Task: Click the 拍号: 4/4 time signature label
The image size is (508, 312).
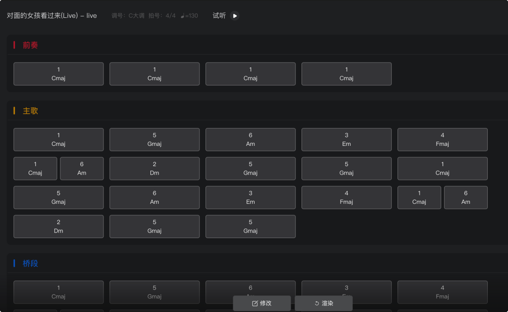Action: [162, 16]
